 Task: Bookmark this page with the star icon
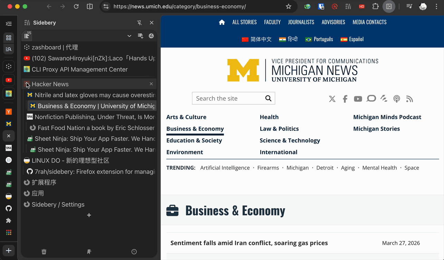click(289, 7)
